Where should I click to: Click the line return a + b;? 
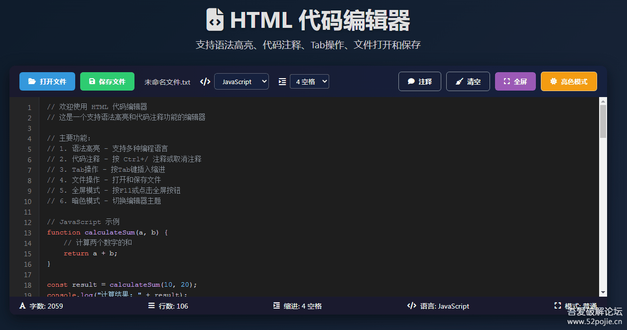coord(91,253)
